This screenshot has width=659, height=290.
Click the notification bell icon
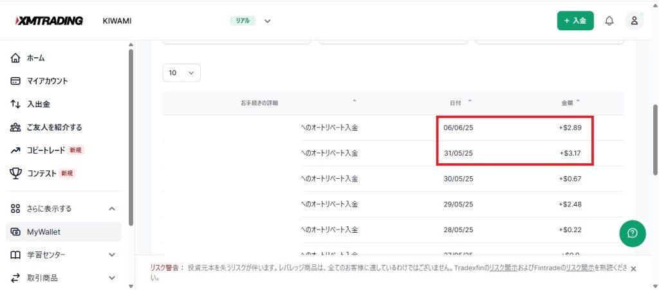pyautogui.click(x=609, y=21)
